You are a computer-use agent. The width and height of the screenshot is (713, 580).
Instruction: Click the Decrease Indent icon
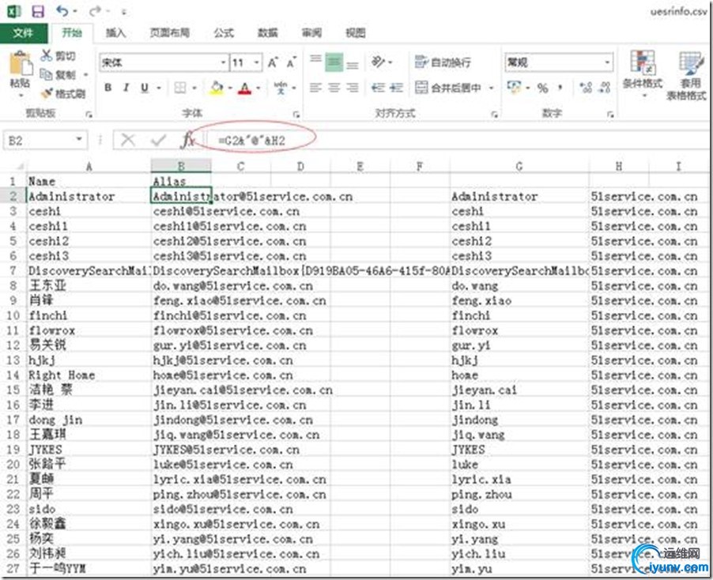379,87
